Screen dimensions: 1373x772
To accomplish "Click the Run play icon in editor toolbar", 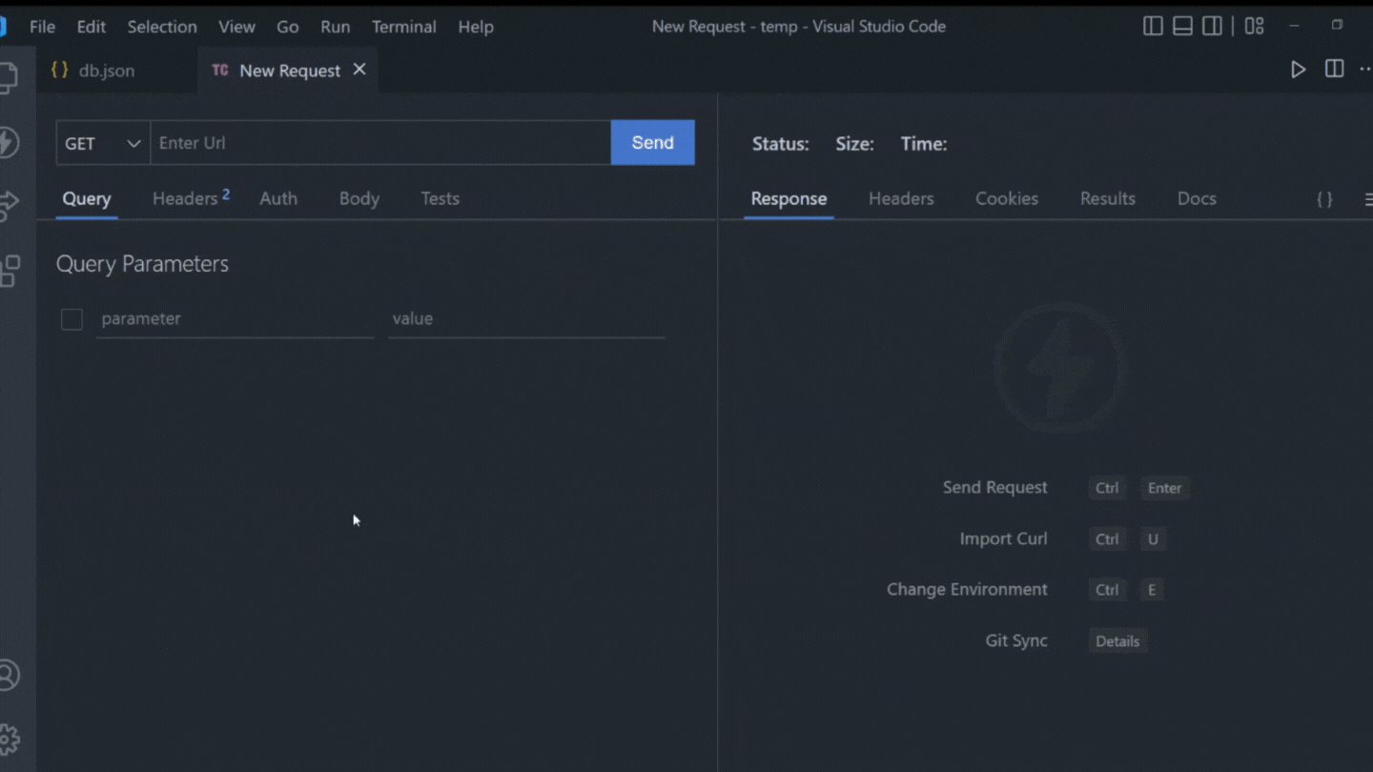I will [1298, 69].
